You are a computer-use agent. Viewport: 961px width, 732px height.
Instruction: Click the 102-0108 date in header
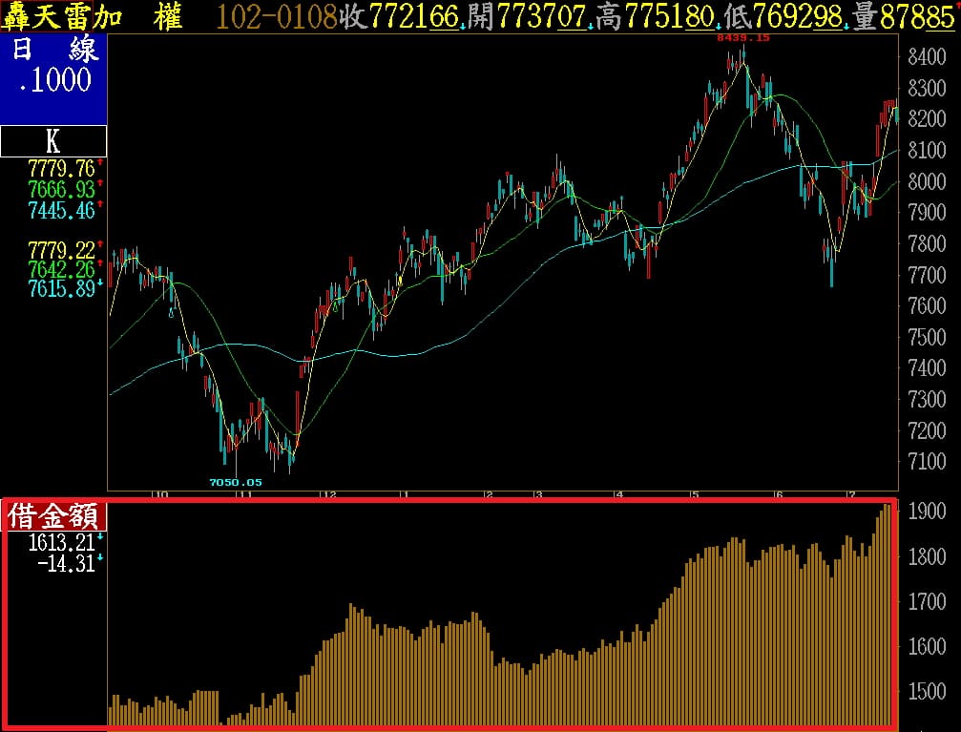pyautogui.click(x=277, y=16)
